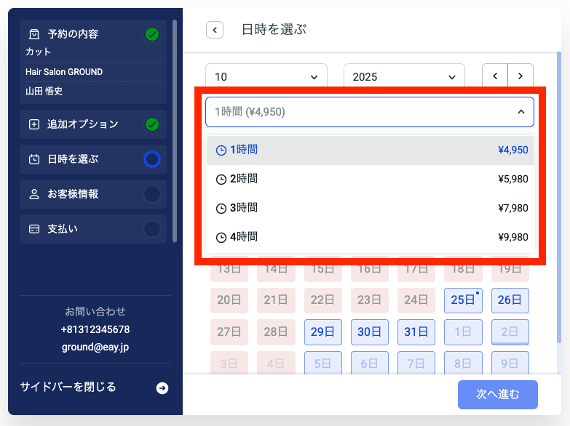Click the shopping bag icon for 予約の内容

(33, 34)
